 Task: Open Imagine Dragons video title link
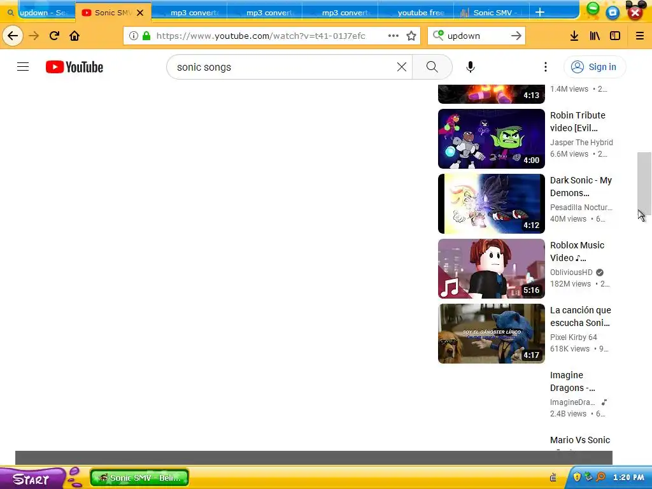(x=572, y=381)
